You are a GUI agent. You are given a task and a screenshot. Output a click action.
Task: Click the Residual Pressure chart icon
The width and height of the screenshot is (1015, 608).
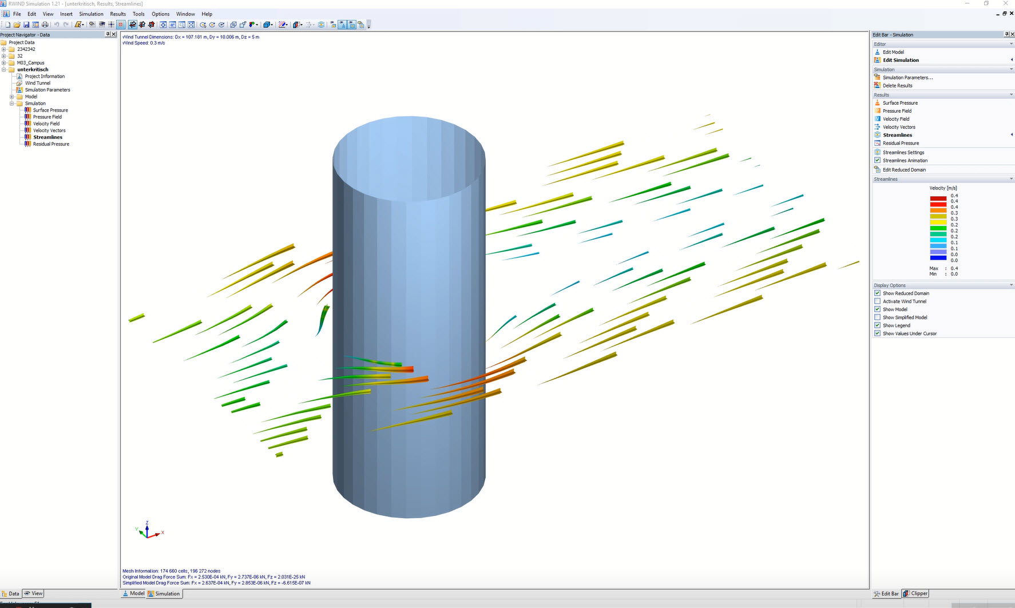point(877,143)
